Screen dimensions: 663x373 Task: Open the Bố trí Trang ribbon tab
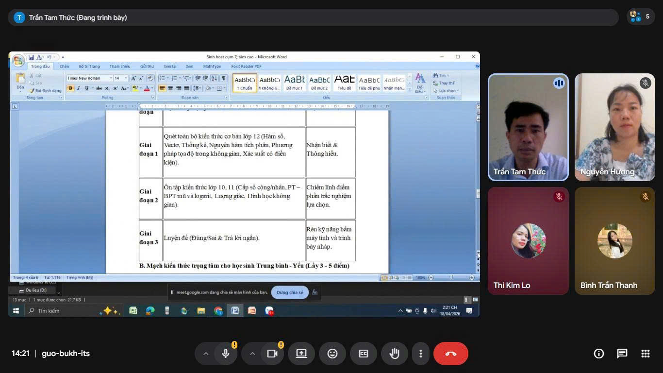(x=89, y=67)
